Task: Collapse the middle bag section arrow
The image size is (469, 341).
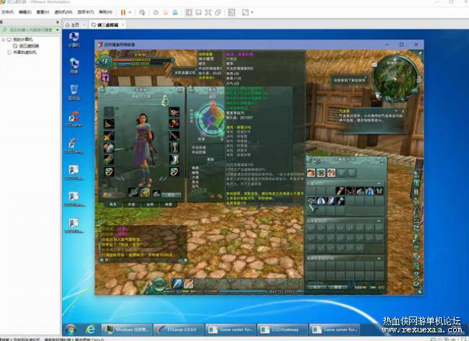Action: tap(379, 221)
